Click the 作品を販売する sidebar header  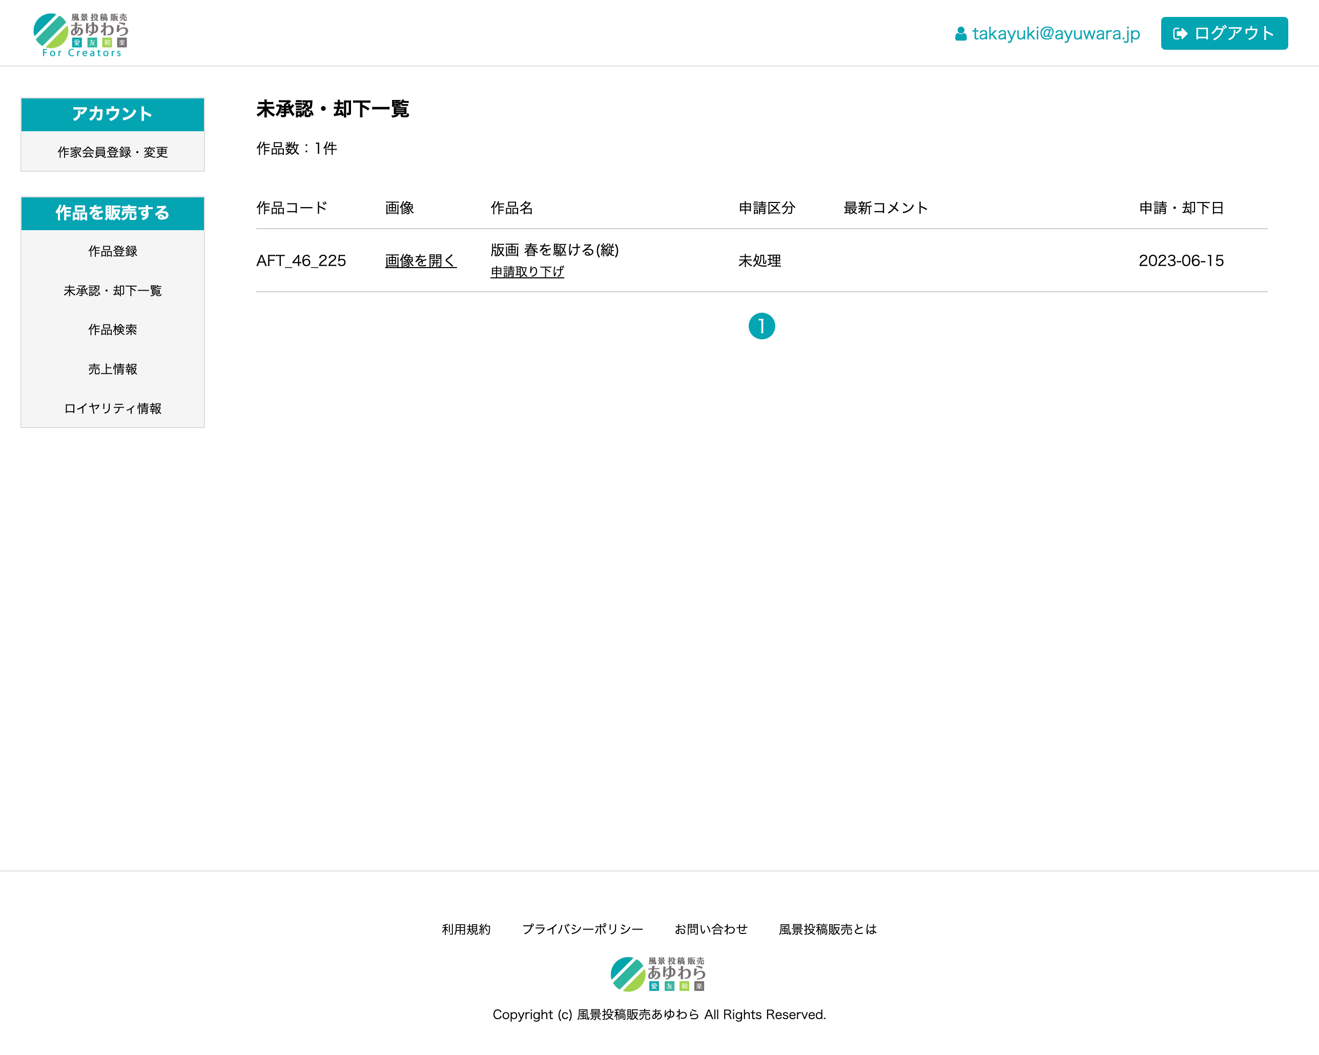[113, 214]
